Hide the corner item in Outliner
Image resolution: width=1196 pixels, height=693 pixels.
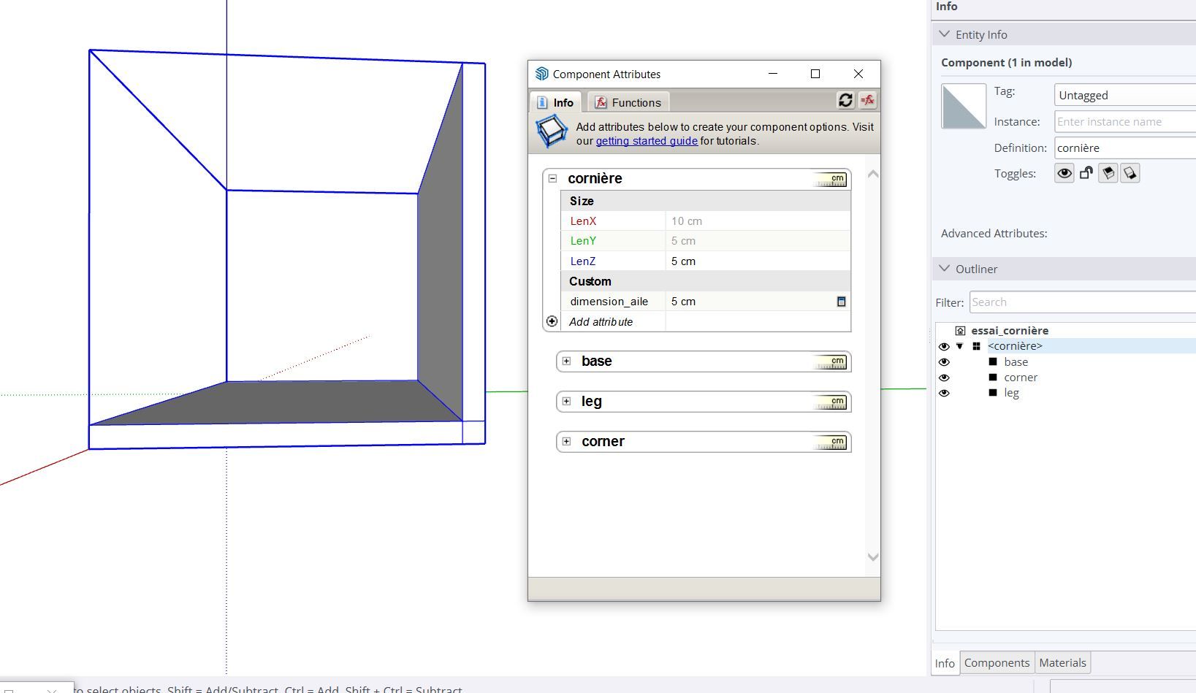click(944, 378)
